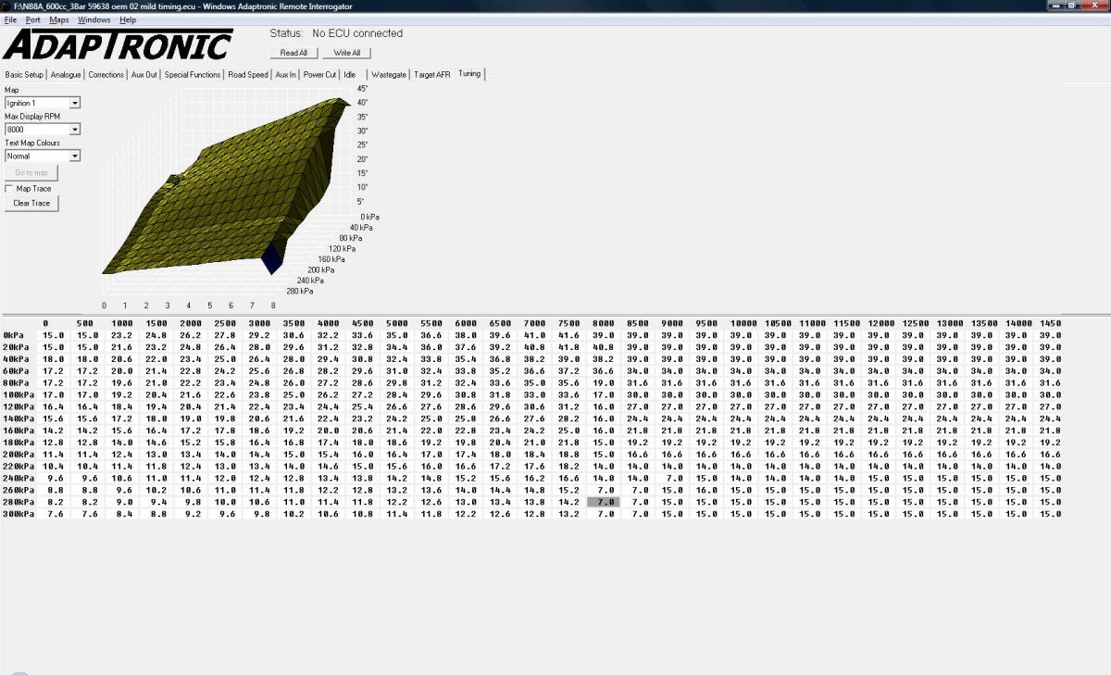Click the 23.2 cell in the 0kPa row
Image resolution: width=1111 pixels, height=675 pixels.
coord(122,335)
